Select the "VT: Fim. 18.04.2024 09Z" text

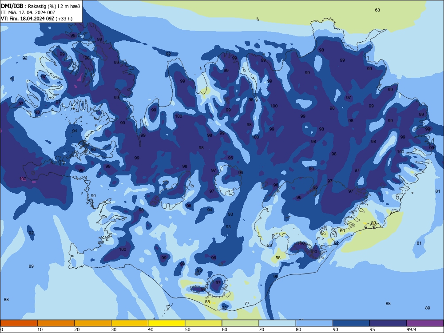click(28, 19)
